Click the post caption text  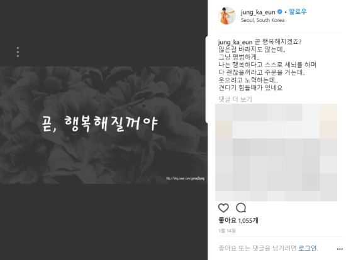267,65
